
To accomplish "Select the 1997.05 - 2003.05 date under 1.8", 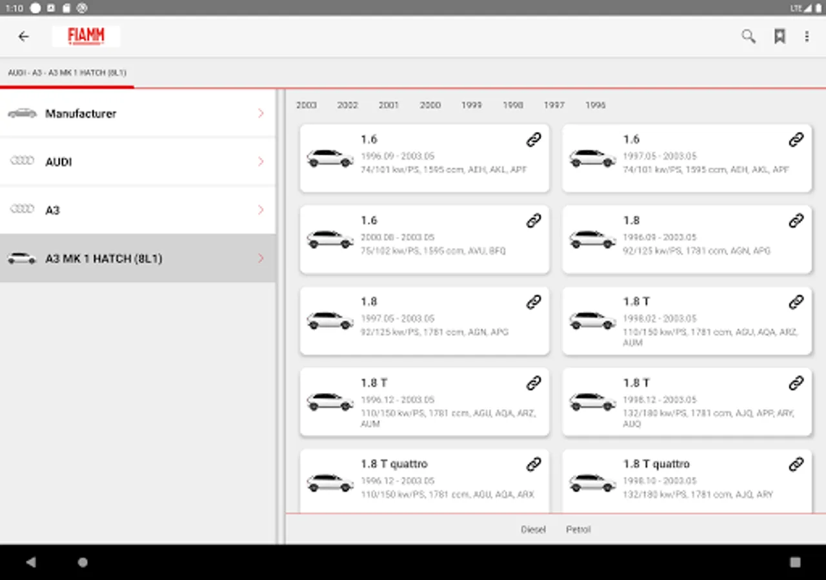I will tap(398, 318).
